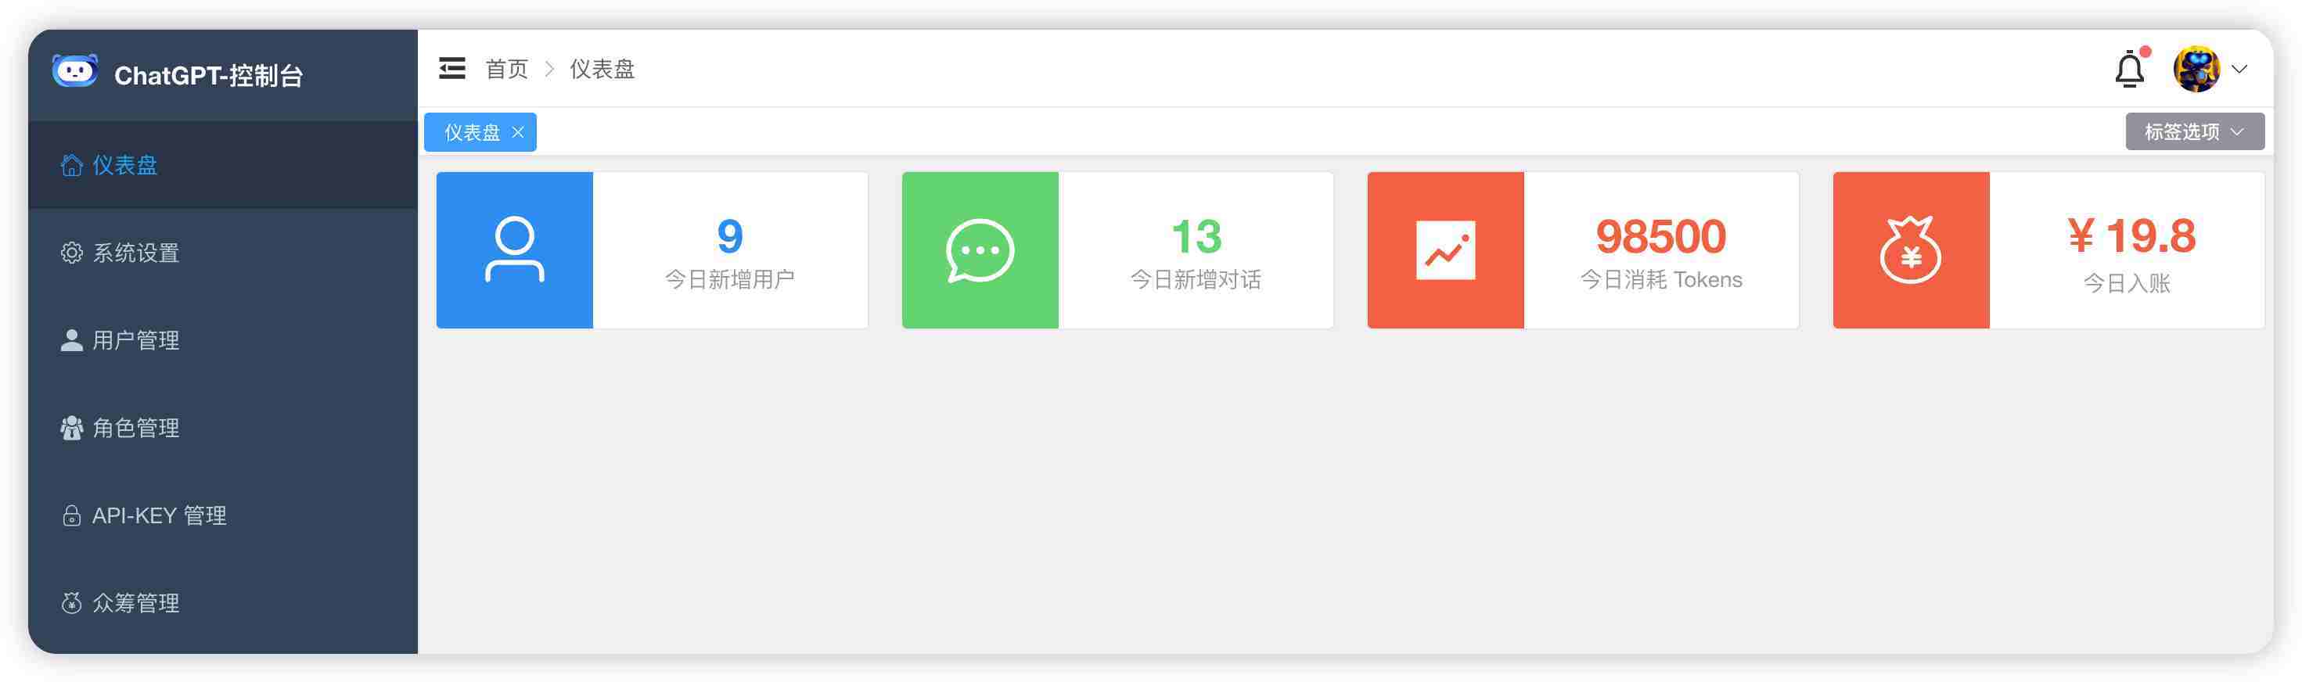Viewport: 2302px width, 682px height.
Task: Click the user profile avatar picture
Action: [x=2196, y=69]
